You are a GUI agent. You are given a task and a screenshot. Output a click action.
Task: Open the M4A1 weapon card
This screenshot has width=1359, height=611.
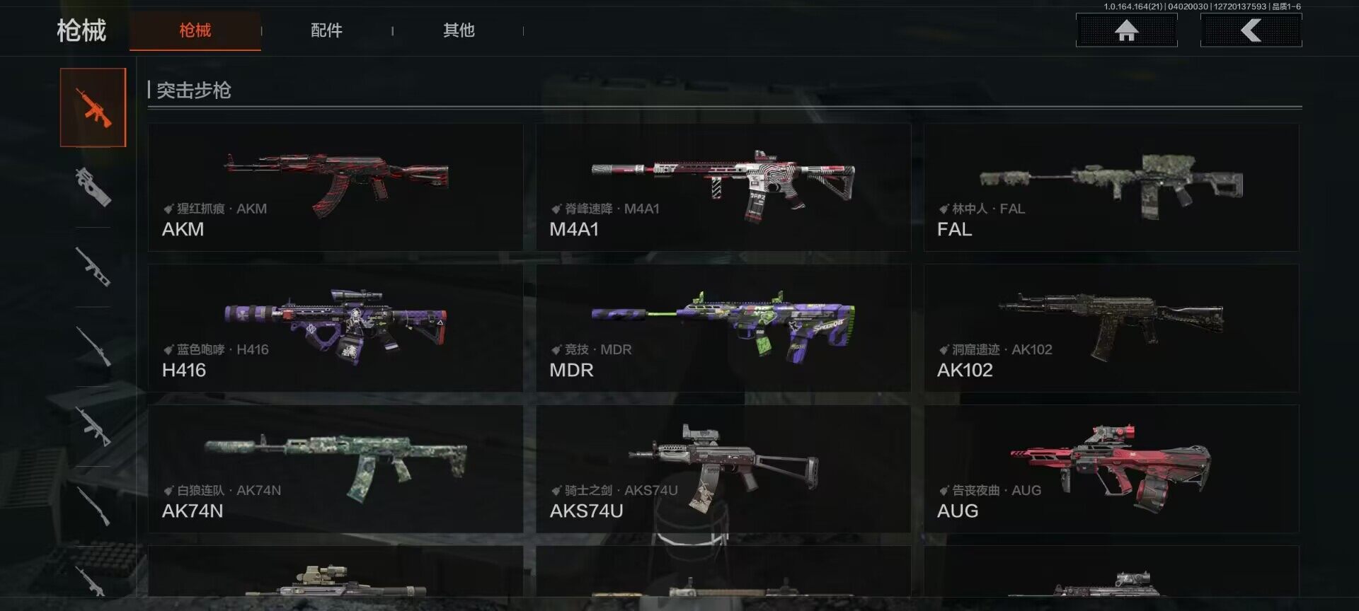coord(723,187)
